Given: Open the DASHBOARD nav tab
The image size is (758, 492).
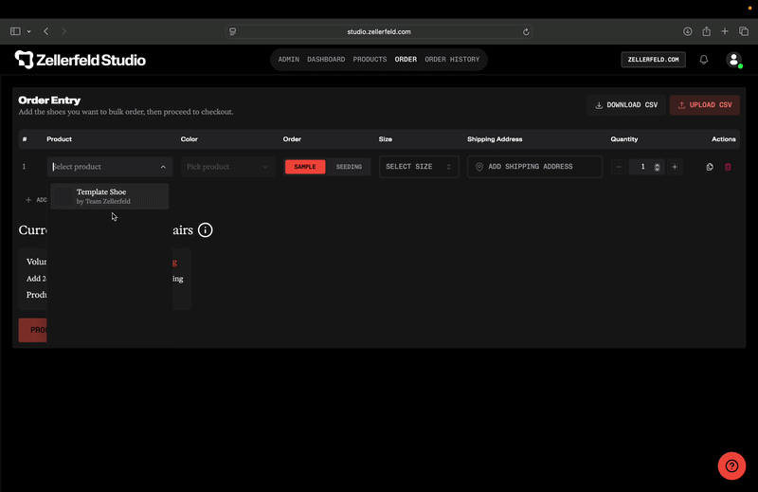Looking at the screenshot, I should tap(326, 60).
